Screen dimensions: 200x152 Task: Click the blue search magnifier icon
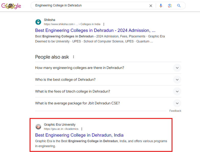pos(179,6)
